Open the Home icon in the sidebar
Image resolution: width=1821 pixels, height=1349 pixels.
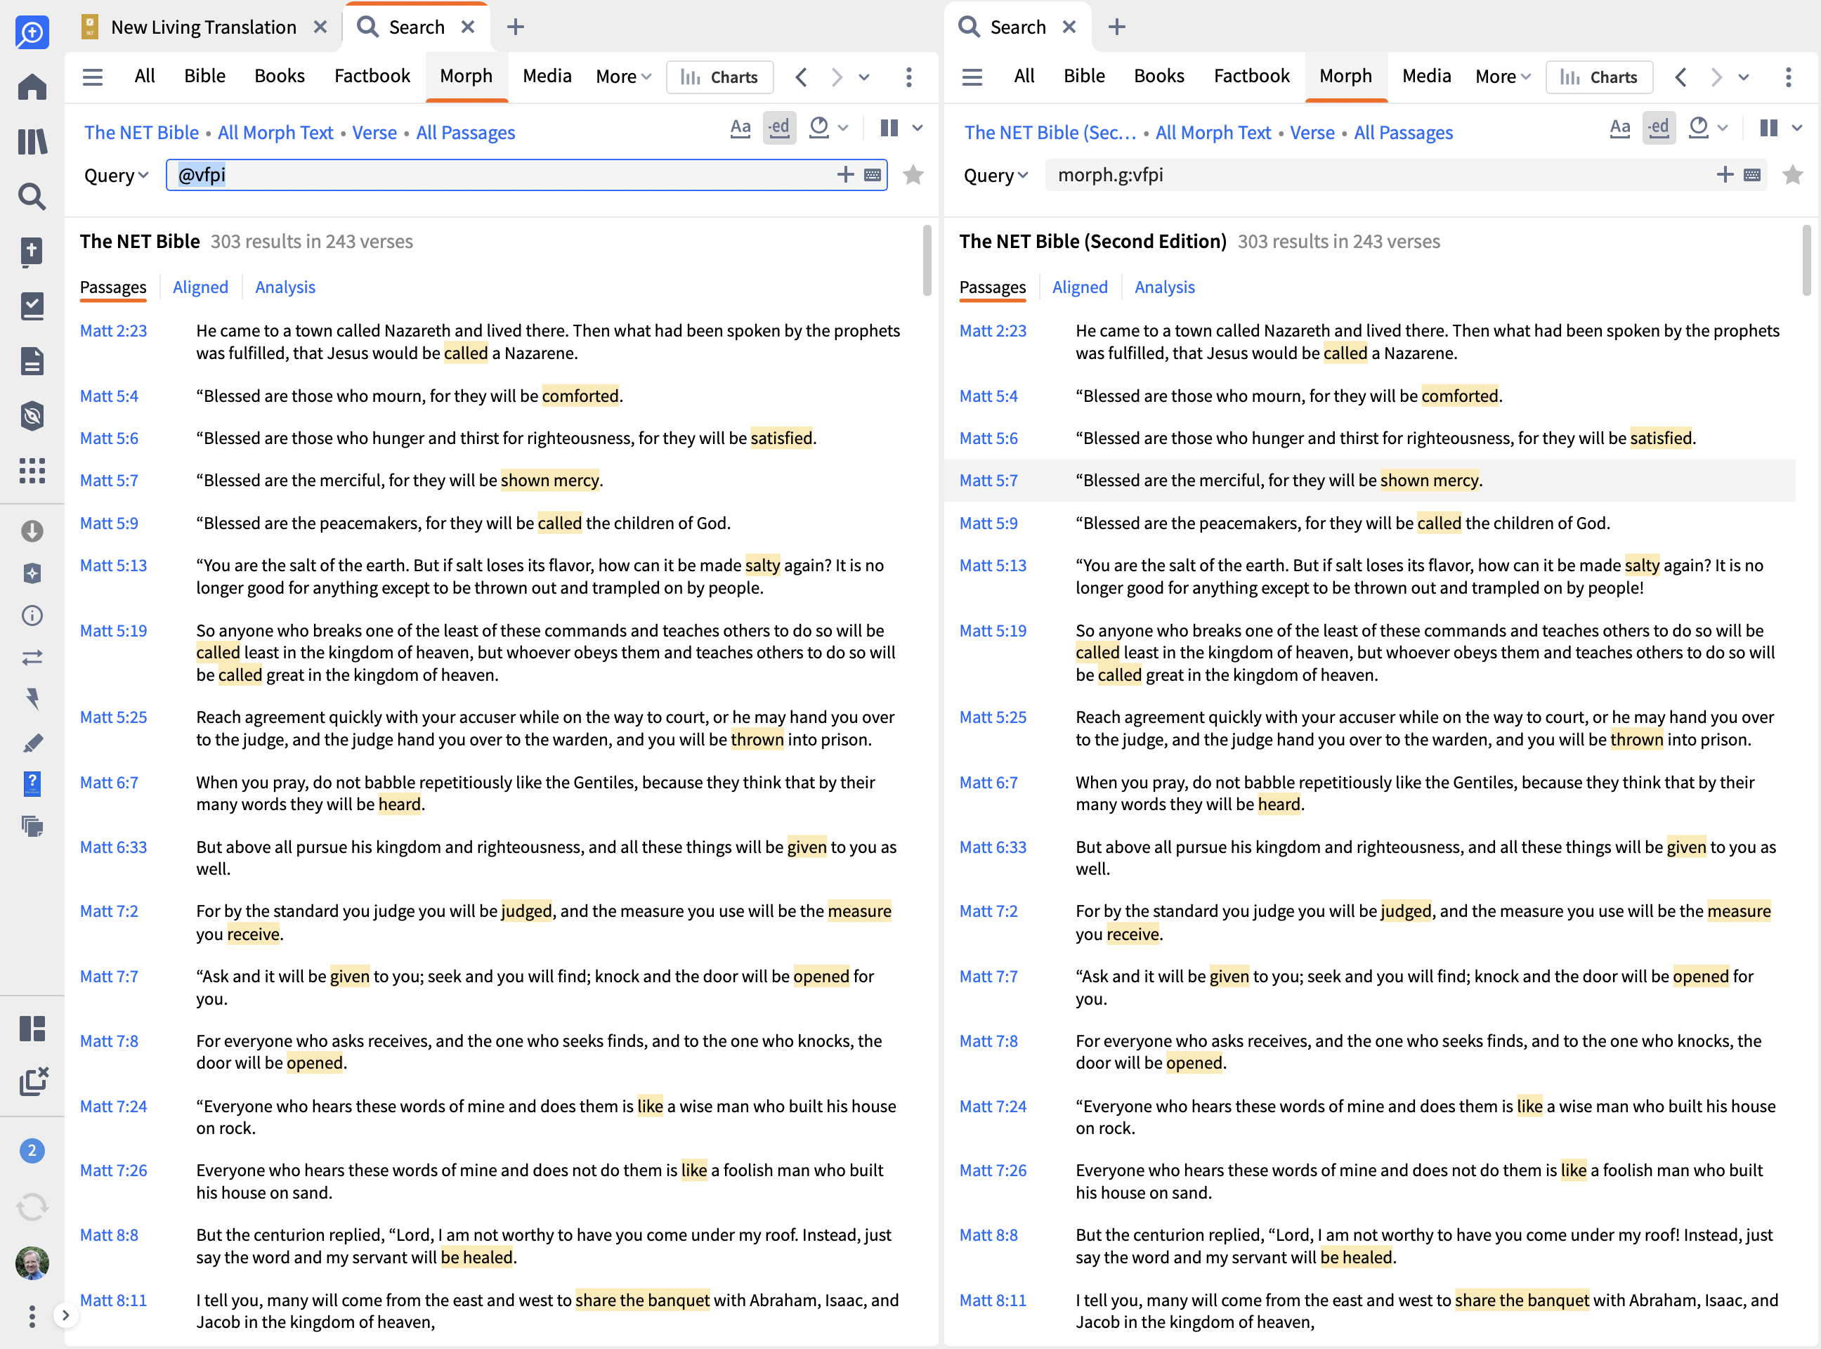click(32, 86)
